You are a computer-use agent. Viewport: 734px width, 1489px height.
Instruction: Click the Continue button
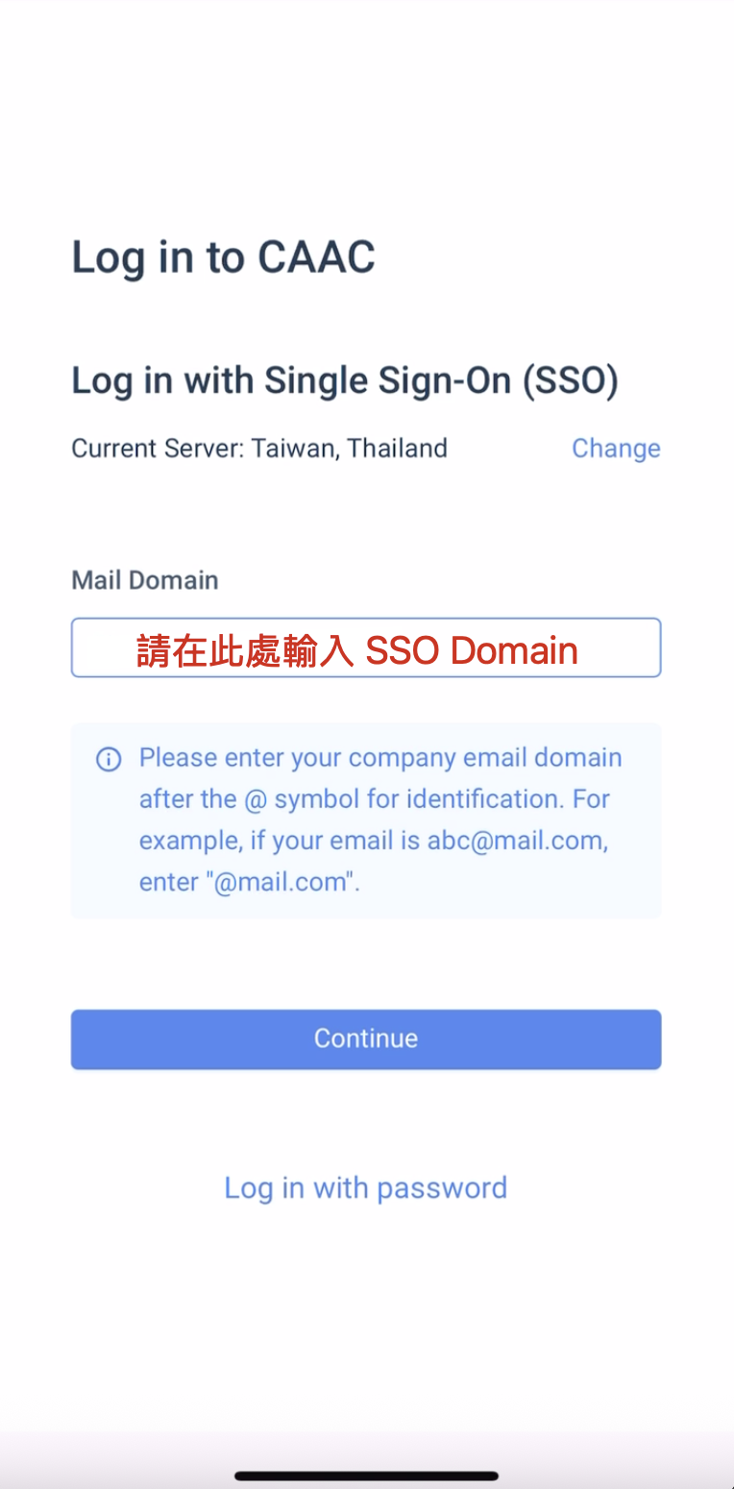(366, 1038)
